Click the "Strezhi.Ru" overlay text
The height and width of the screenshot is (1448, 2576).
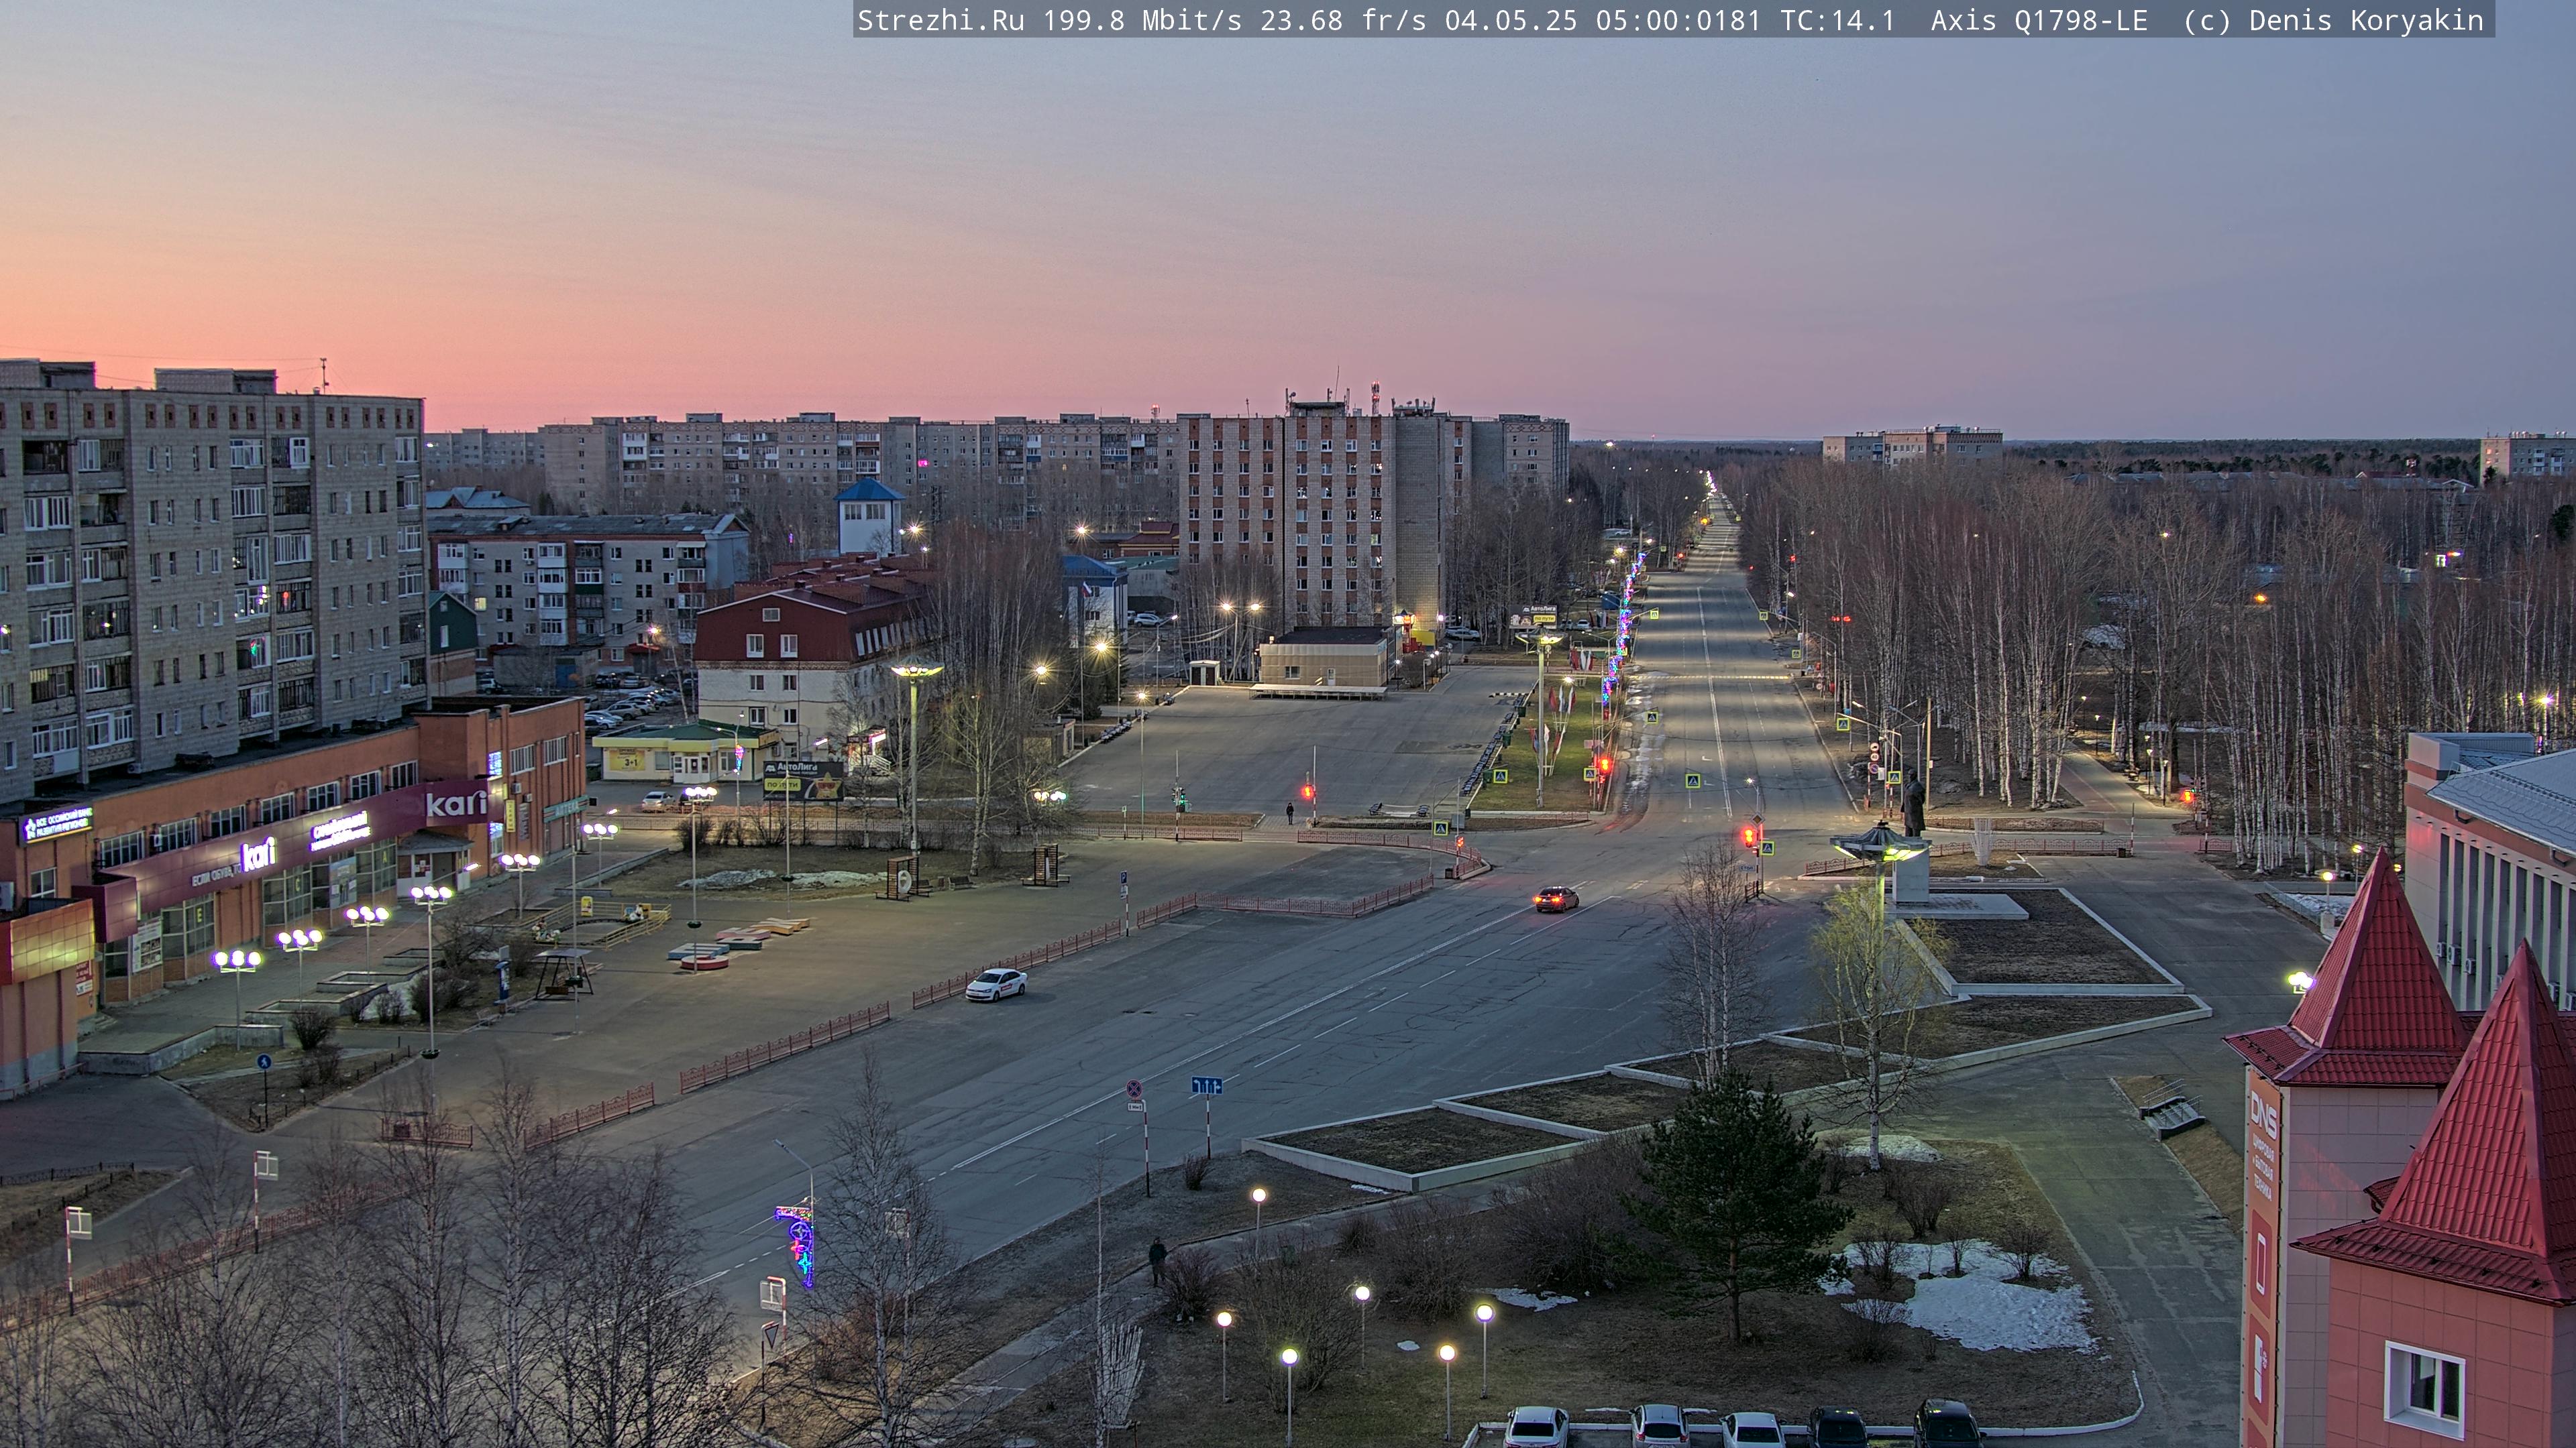[940, 21]
